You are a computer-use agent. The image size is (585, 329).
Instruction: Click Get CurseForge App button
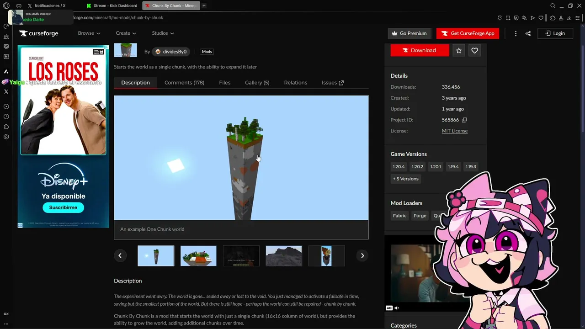(468, 33)
